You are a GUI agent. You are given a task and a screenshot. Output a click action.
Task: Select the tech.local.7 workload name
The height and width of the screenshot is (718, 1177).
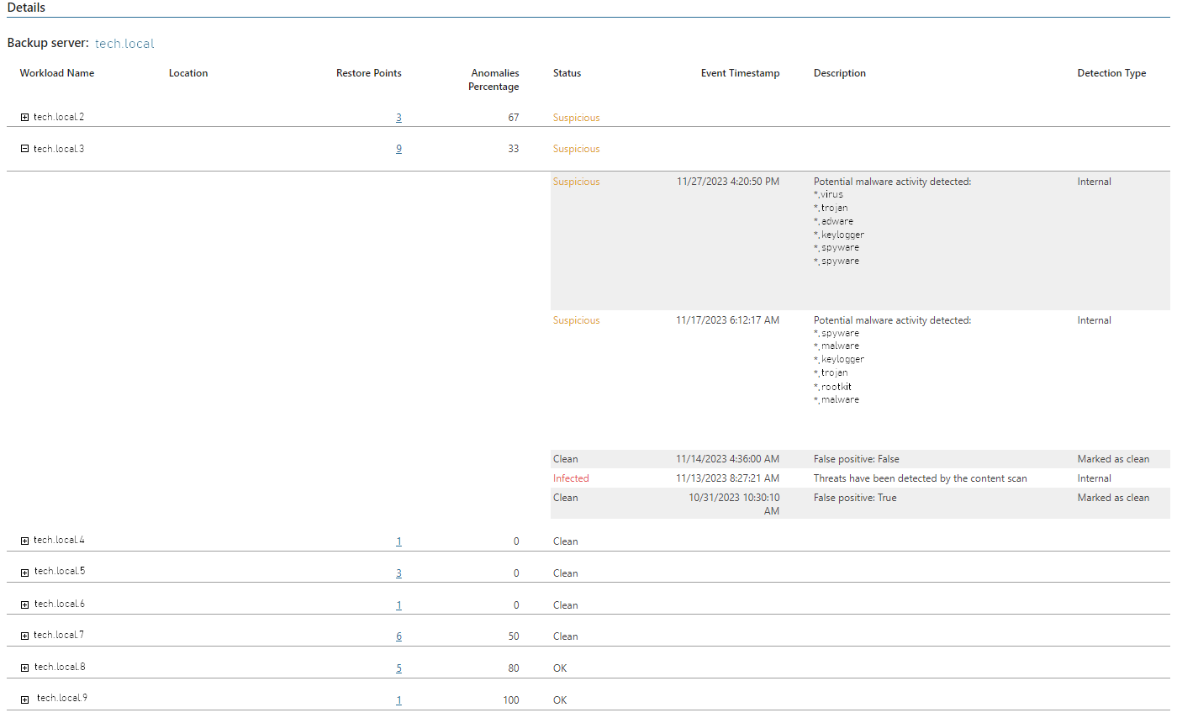tap(59, 635)
